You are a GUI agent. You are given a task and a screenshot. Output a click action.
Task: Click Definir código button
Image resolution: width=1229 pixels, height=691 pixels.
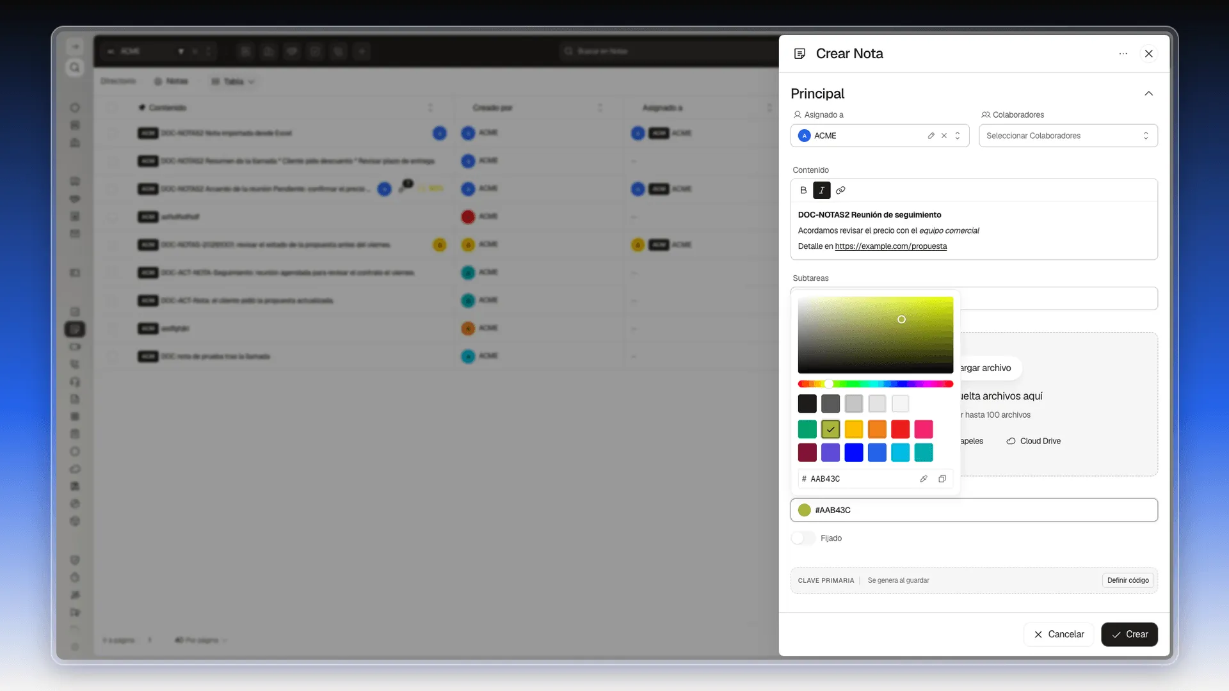coord(1128,580)
